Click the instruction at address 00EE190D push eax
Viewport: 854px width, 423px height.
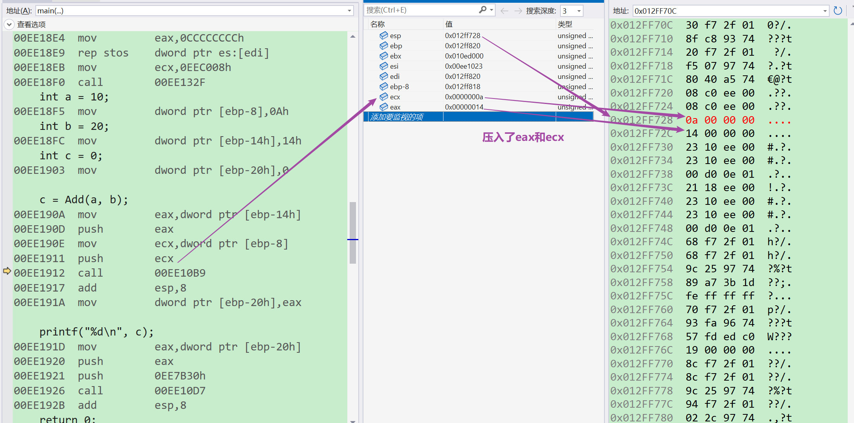click(x=94, y=229)
